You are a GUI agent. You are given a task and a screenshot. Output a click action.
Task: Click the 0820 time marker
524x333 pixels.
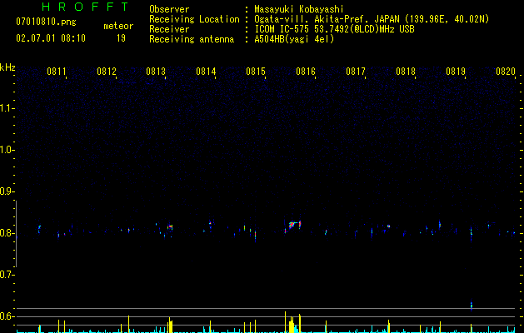[x=506, y=72]
